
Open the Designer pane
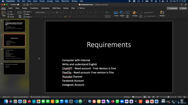162,14
